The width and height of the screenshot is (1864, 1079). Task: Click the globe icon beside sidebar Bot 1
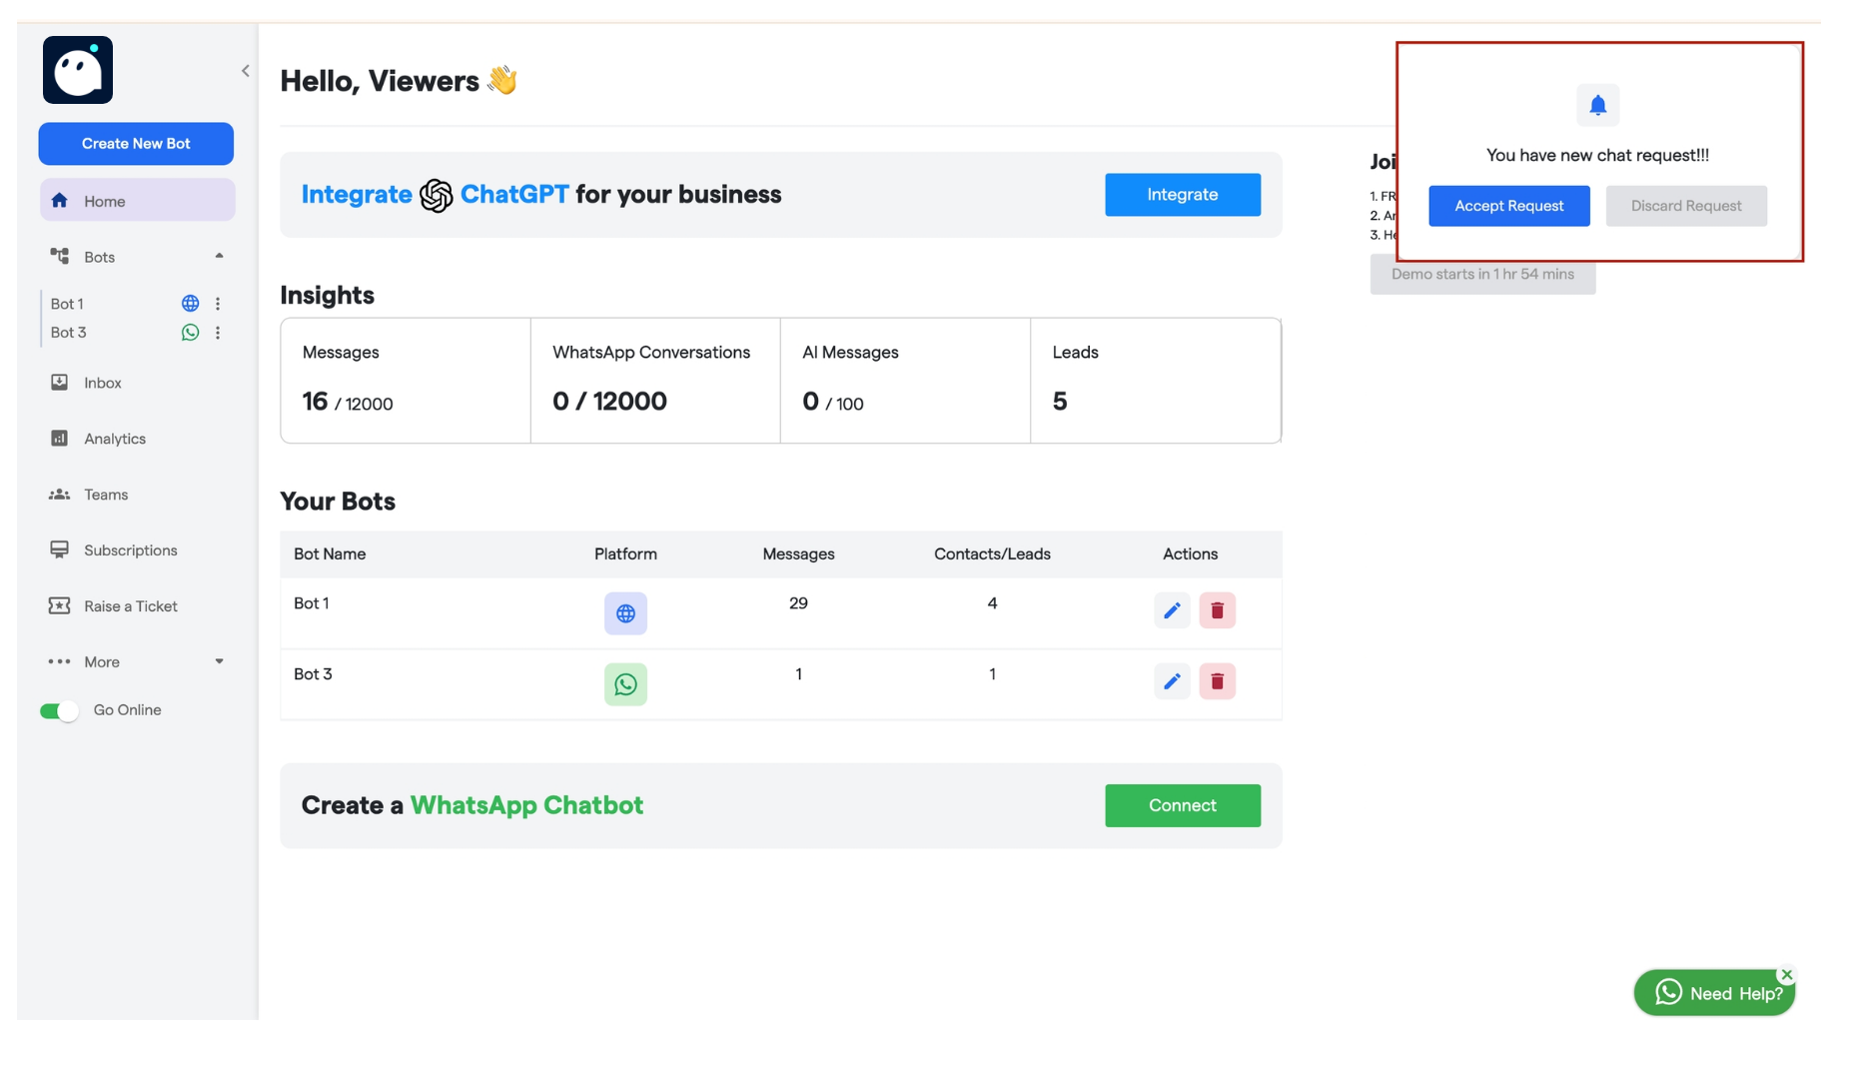point(190,304)
